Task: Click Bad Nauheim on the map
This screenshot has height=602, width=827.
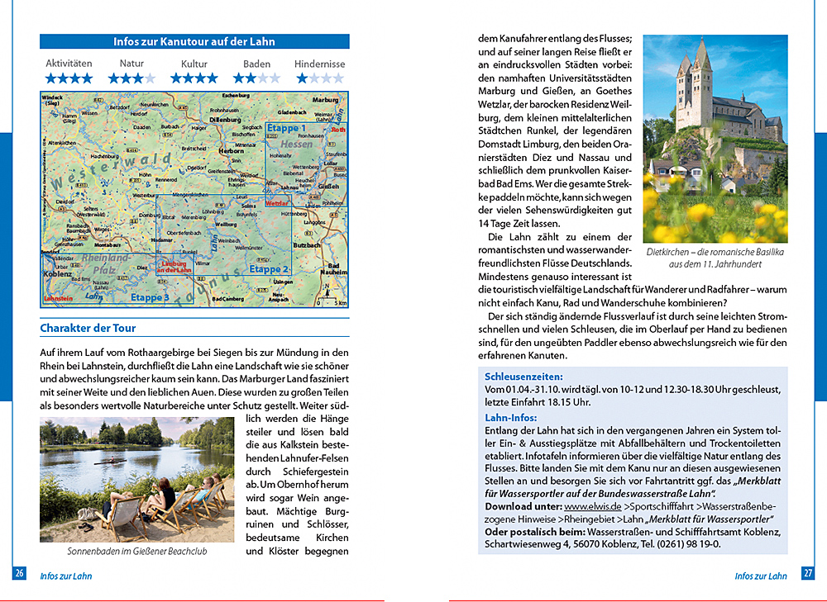Action: coord(334,269)
